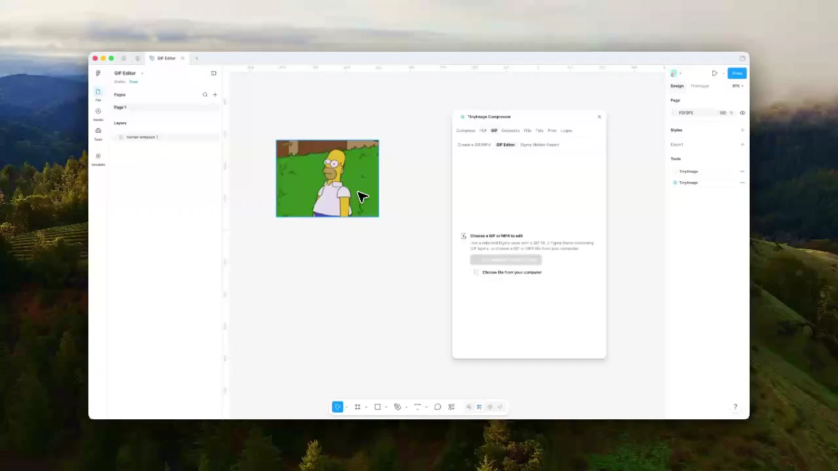The image size is (838, 471).
Task: Expand Frame tool options arrow
Action: click(x=366, y=407)
